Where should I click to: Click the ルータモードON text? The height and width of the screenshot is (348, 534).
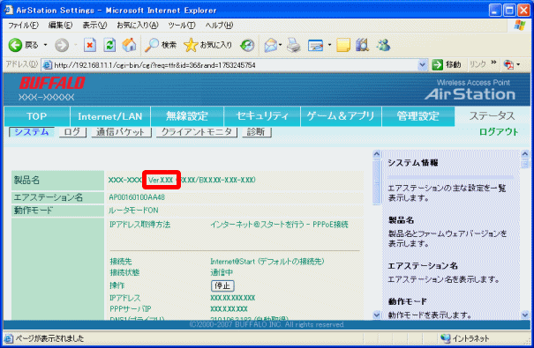(133, 211)
